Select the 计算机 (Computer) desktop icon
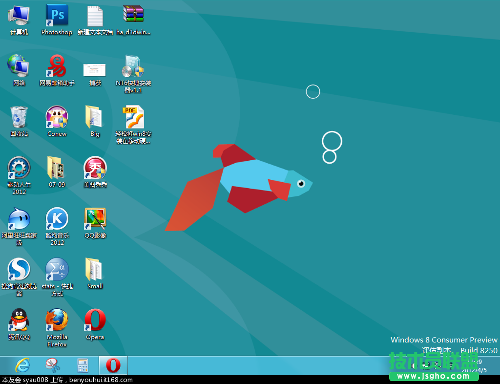Viewport: 500px width, 384px height. 19,16
